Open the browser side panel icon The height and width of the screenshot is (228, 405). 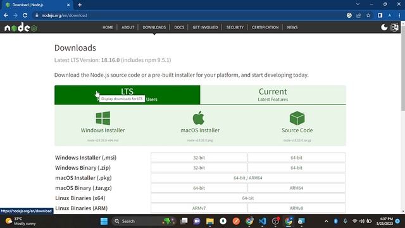380,15
